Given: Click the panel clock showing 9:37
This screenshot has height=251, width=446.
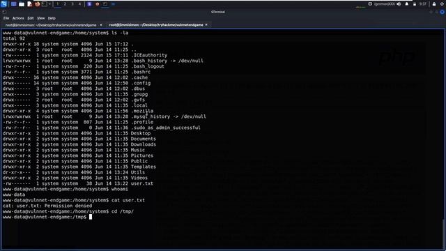Looking at the screenshot, I should pyautogui.click(x=423, y=4).
